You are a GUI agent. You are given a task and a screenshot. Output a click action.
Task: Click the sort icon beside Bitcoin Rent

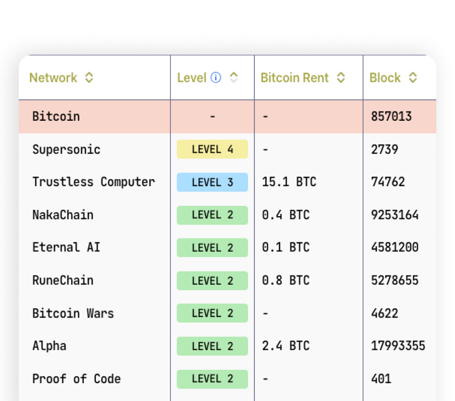[341, 78]
